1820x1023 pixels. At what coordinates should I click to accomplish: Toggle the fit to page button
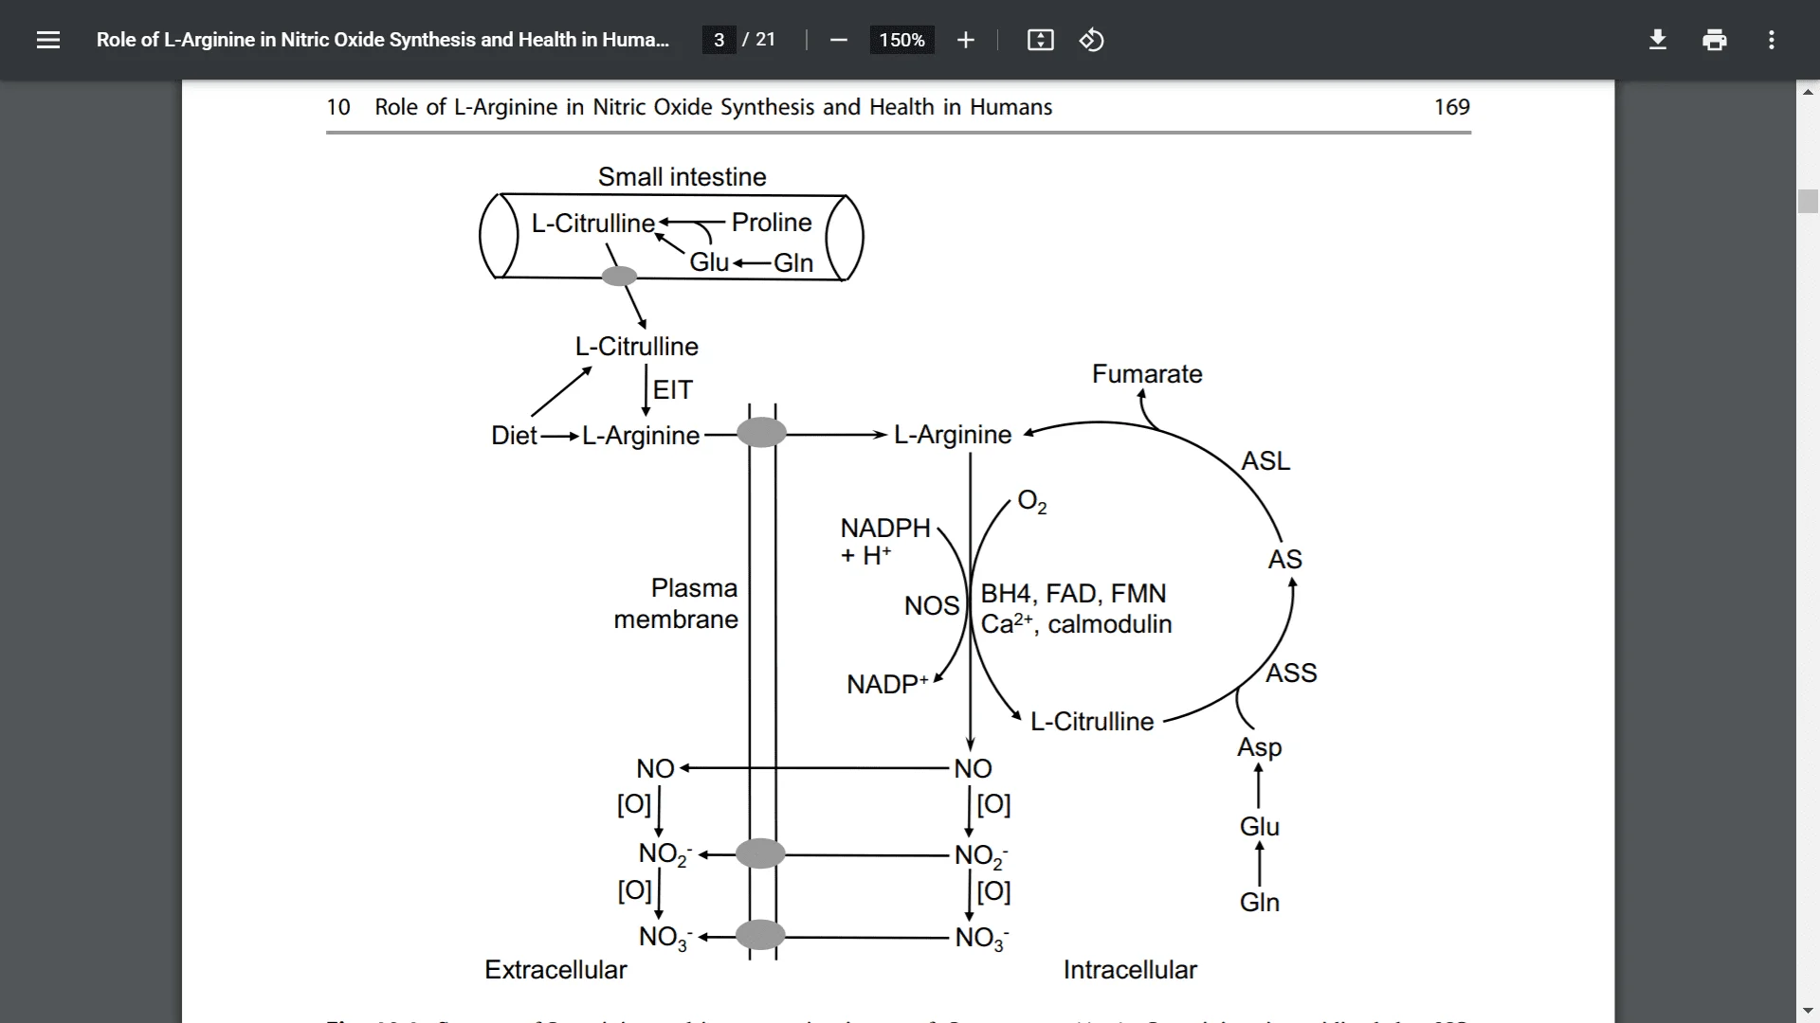1040,40
